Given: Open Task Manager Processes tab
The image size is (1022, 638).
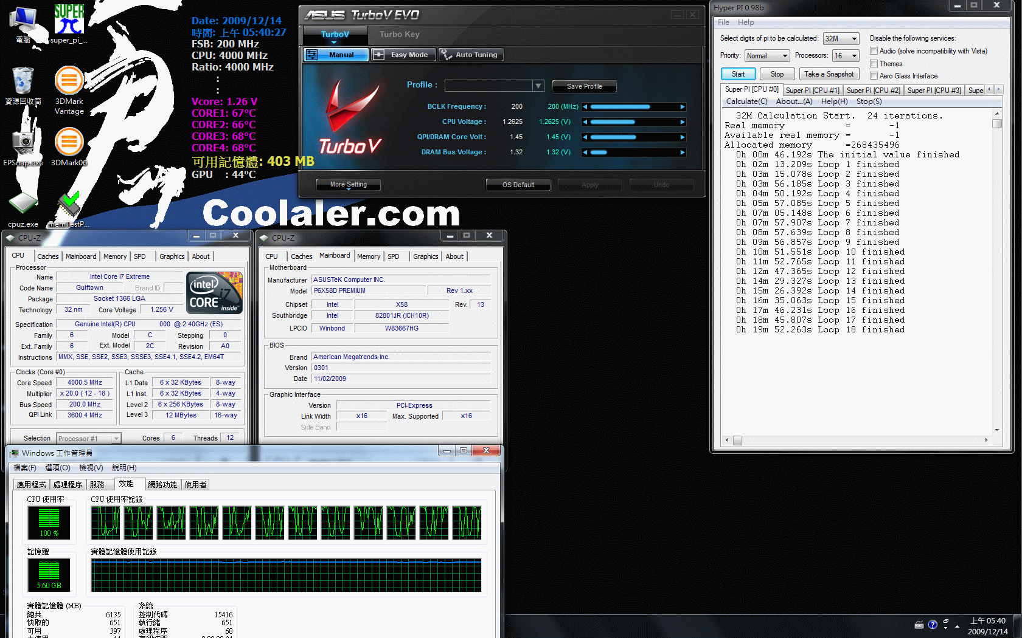Looking at the screenshot, I should [x=68, y=485].
